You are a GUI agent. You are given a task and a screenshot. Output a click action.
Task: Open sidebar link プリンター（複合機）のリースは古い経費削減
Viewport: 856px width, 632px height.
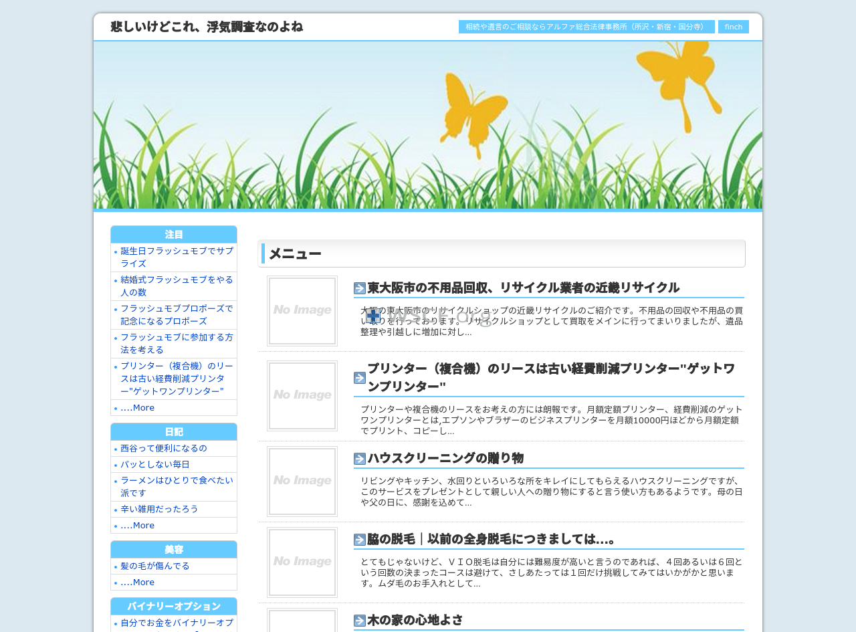177,379
